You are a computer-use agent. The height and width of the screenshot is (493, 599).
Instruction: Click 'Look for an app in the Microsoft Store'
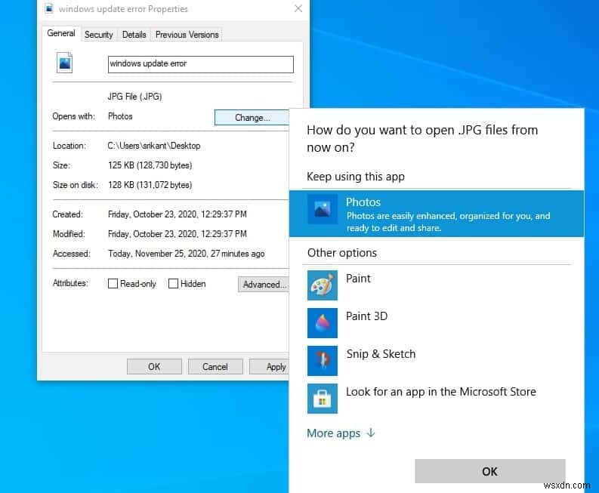pos(441,392)
